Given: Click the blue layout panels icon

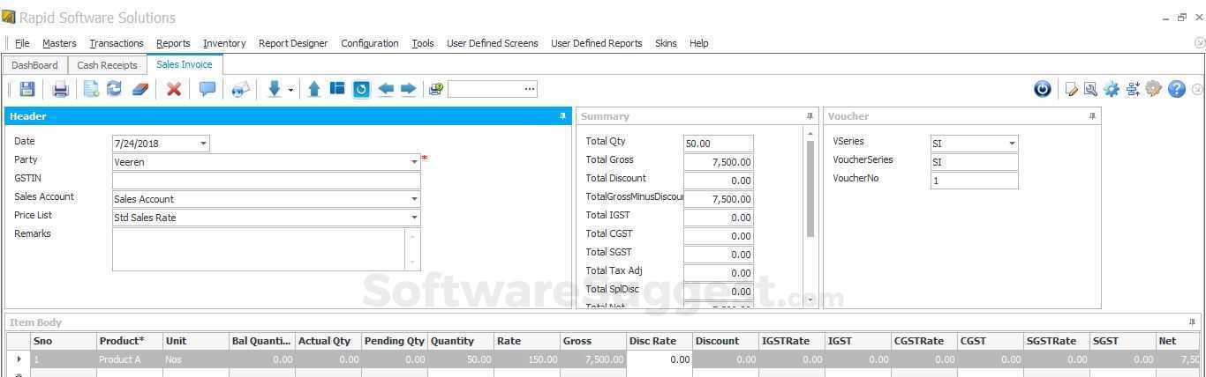Looking at the screenshot, I should [337, 89].
